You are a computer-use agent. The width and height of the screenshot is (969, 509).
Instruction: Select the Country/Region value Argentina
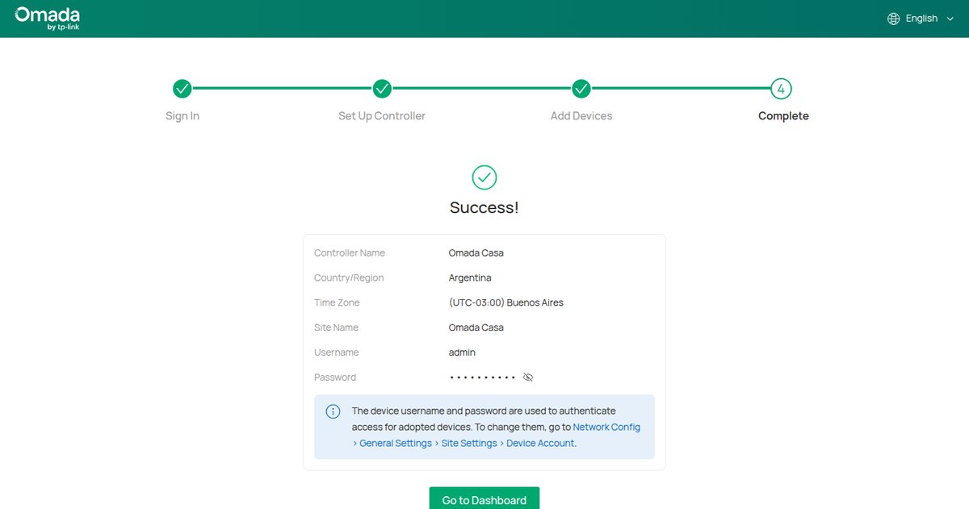coord(470,277)
